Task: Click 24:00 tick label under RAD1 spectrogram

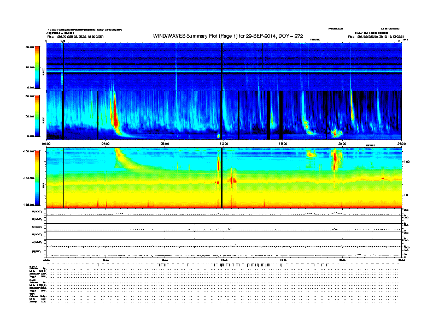Action: click(401, 144)
